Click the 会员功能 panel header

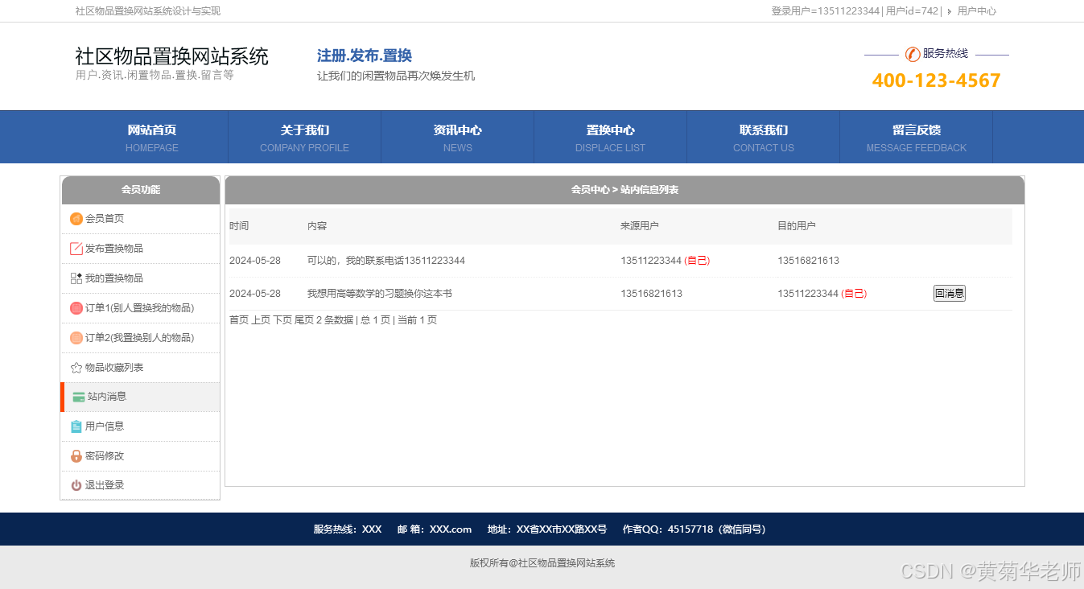(x=141, y=190)
